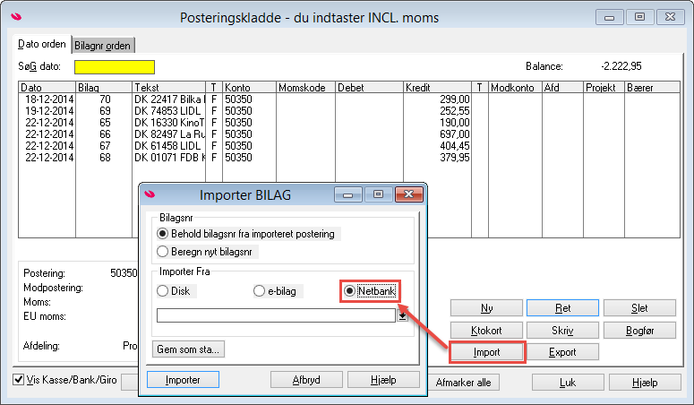Viewport: 694px width, 405px height.
Task: Click Kredit amount 252,55
Action: click(455, 111)
